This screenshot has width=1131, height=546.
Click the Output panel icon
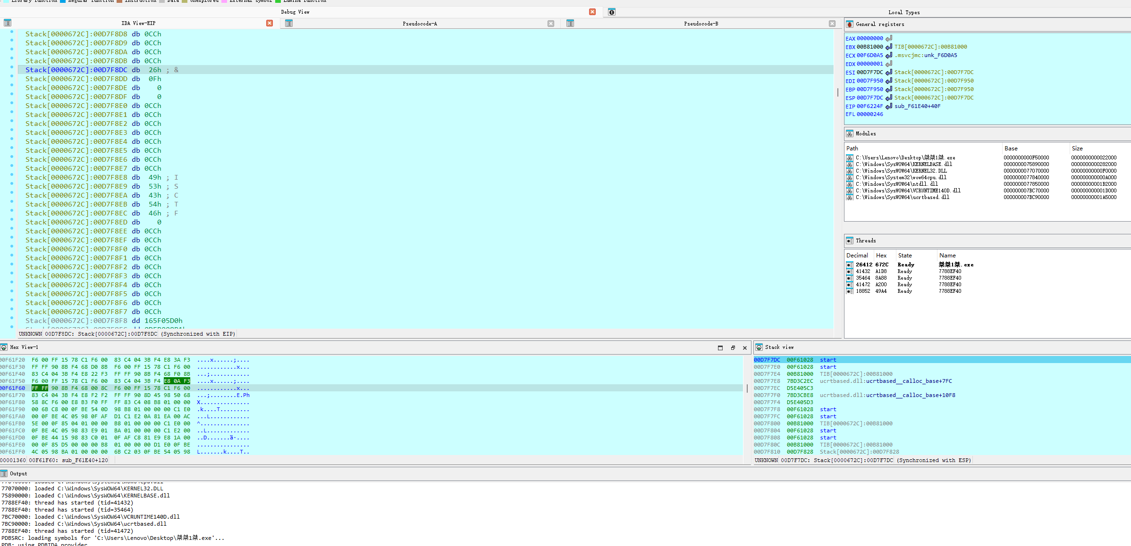point(4,473)
